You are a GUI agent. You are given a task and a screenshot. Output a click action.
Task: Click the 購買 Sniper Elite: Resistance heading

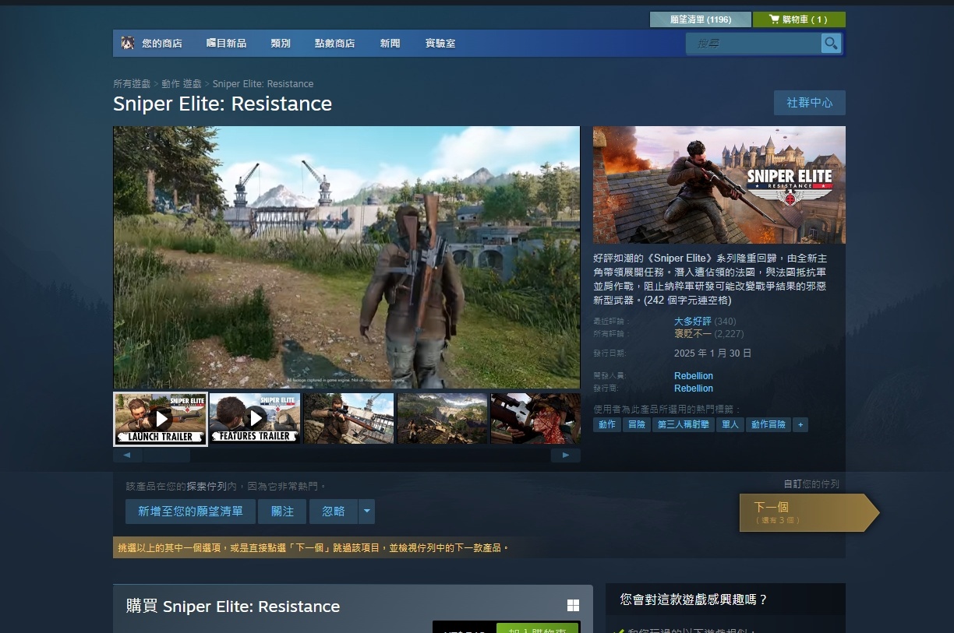(x=233, y=607)
